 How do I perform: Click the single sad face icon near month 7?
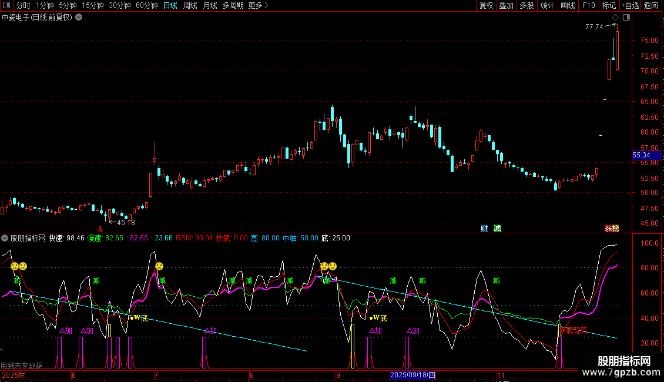pyautogui.click(x=159, y=266)
